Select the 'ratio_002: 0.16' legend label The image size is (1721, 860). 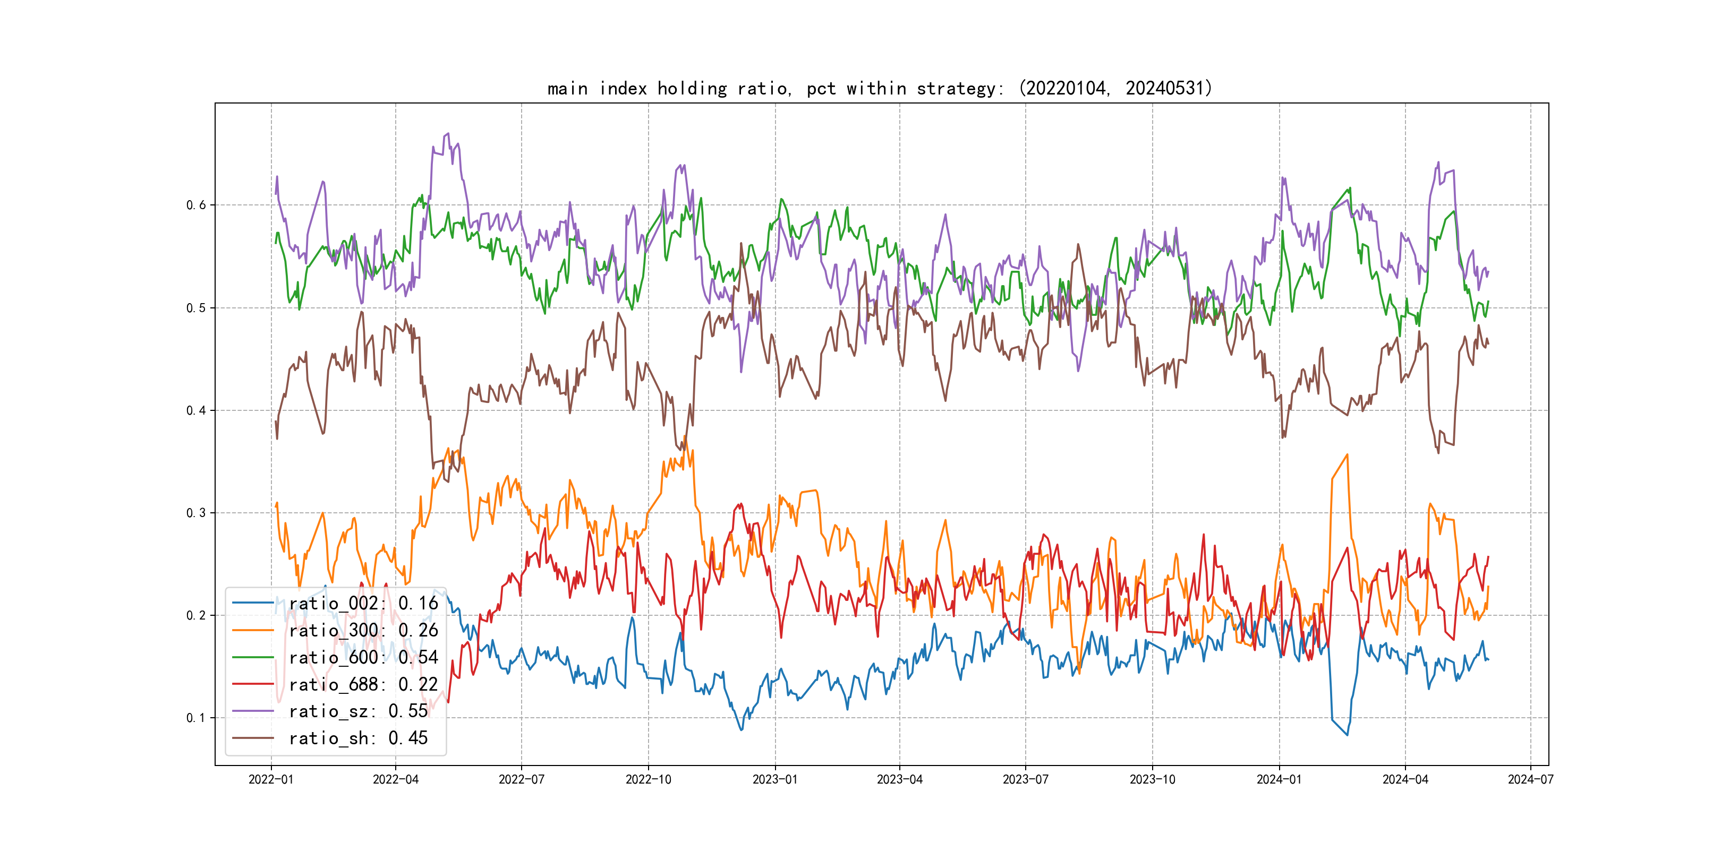point(363,603)
